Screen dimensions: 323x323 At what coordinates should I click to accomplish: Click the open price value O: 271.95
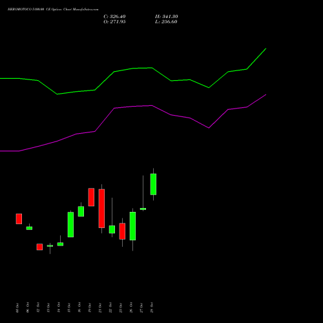[114, 22]
